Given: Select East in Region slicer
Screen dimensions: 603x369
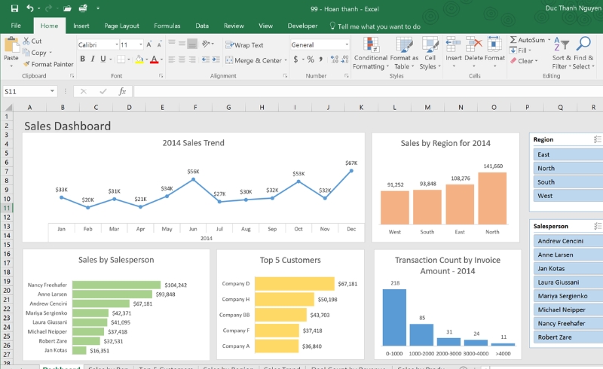Looking at the screenshot, I should 568,154.
